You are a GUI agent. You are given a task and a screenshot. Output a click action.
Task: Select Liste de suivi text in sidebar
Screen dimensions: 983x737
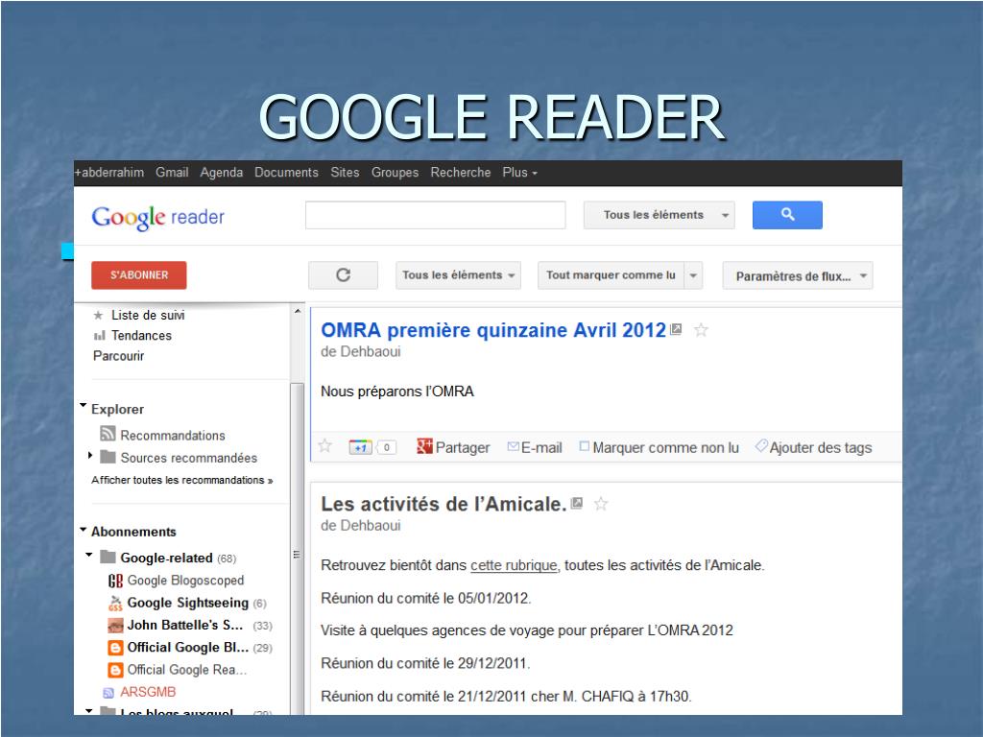pos(148,315)
